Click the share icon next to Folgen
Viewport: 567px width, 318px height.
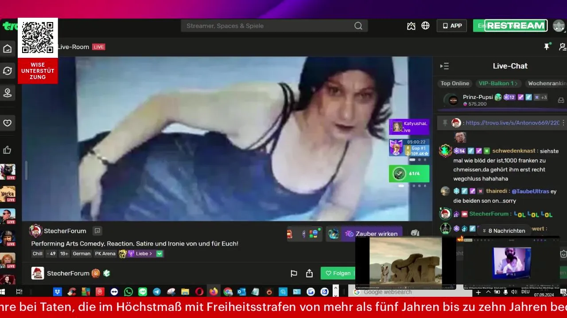[x=309, y=273]
